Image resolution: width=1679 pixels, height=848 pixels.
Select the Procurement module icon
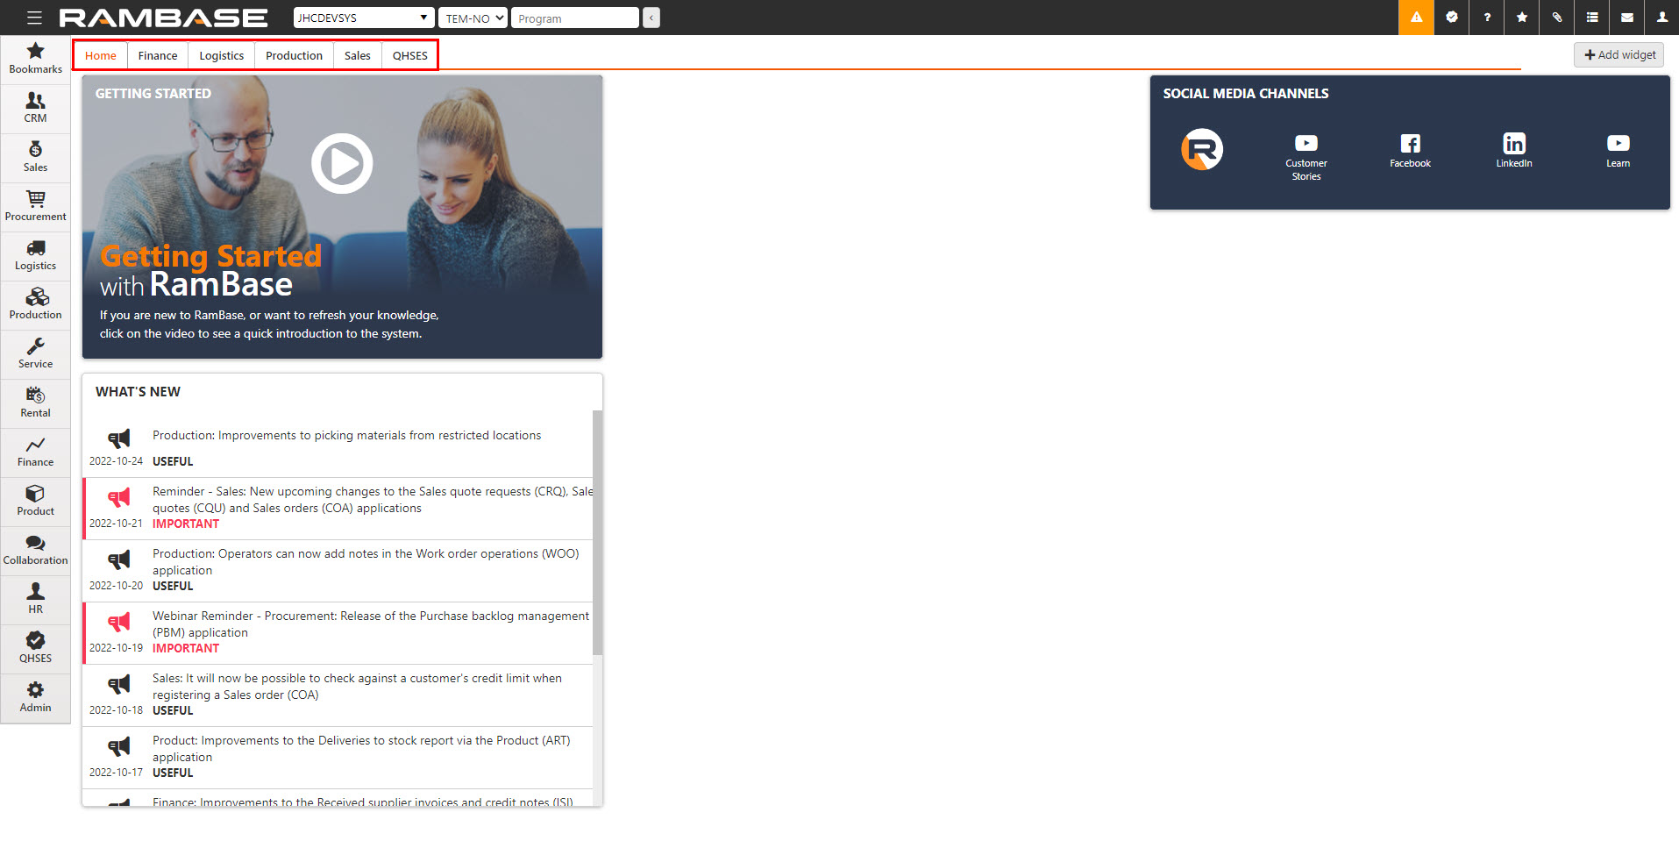35,206
